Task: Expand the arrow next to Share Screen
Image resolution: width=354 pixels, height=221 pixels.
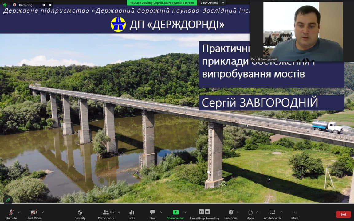Action: [185, 212]
